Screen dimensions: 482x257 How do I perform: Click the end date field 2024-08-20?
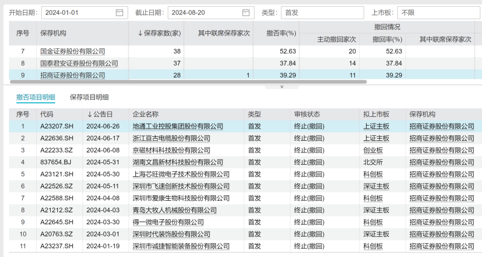211,13
